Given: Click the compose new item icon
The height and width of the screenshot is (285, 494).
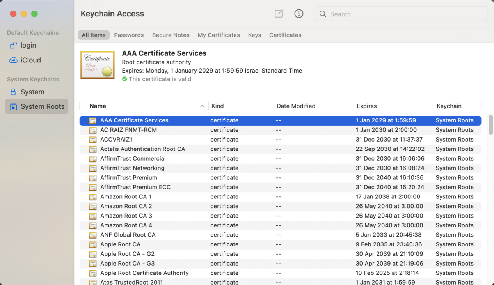Looking at the screenshot, I should tap(279, 14).
